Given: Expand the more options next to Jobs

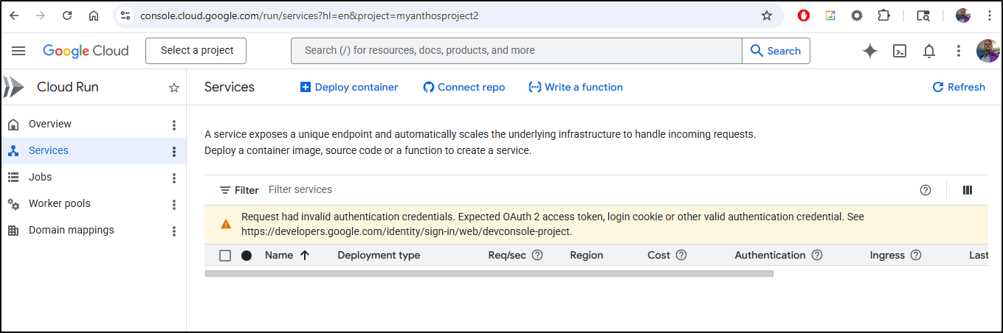Looking at the screenshot, I should pyautogui.click(x=174, y=178).
